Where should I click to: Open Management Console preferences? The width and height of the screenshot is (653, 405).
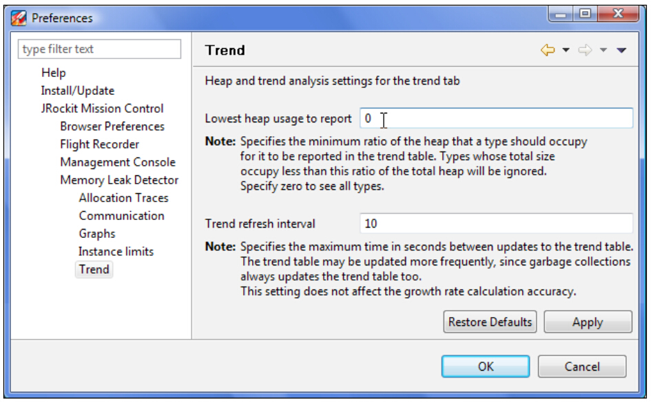(x=117, y=162)
